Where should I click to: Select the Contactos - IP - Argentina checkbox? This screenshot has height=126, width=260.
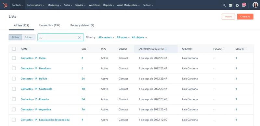[x=14, y=109]
